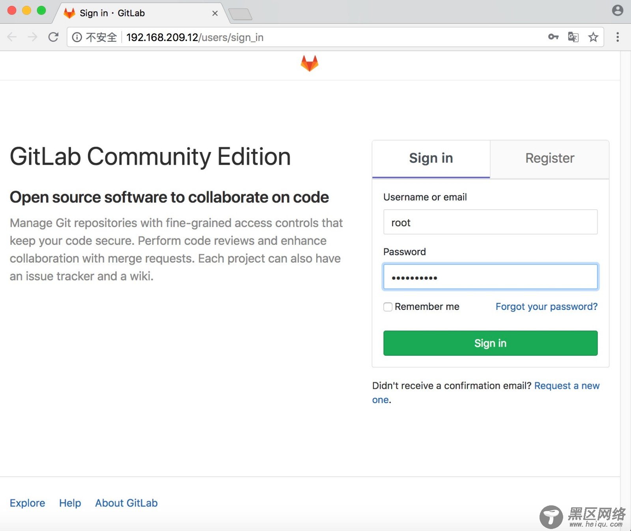The width and height of the screenshot is (631, 531).
Task: Click the GitLab fox logo in header
Action: (310, 64)
